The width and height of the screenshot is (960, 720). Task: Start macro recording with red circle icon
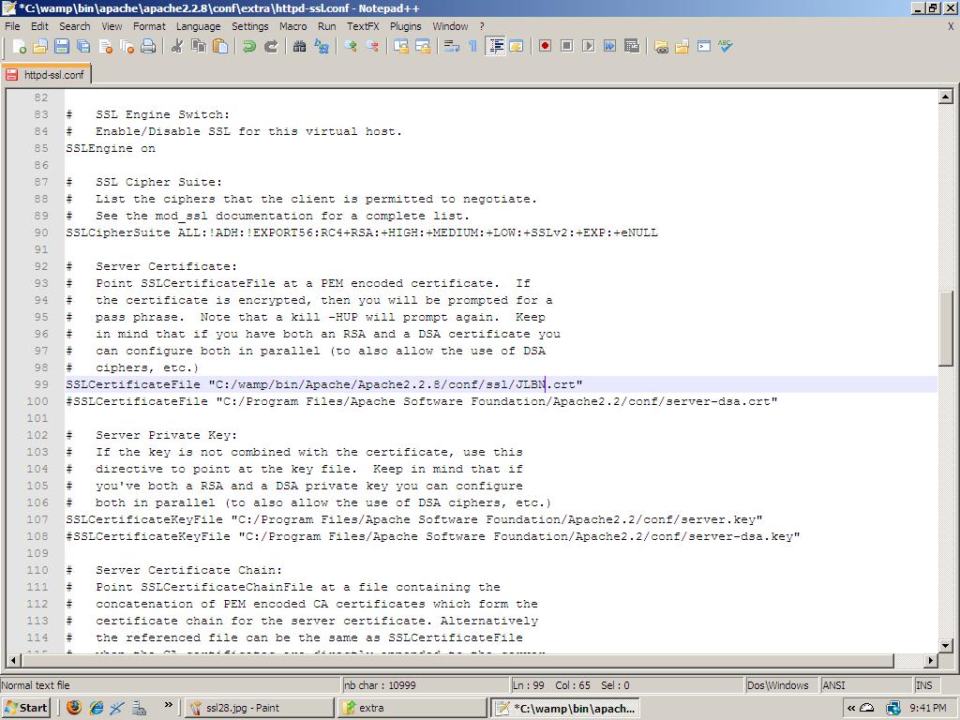click(x=545, y=46)
